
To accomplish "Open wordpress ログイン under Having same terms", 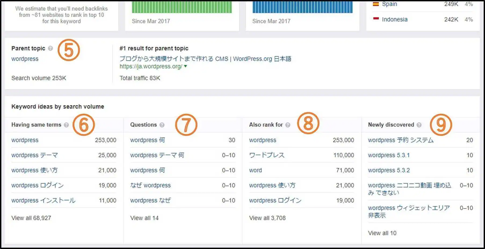I will [x=37, y=185].
